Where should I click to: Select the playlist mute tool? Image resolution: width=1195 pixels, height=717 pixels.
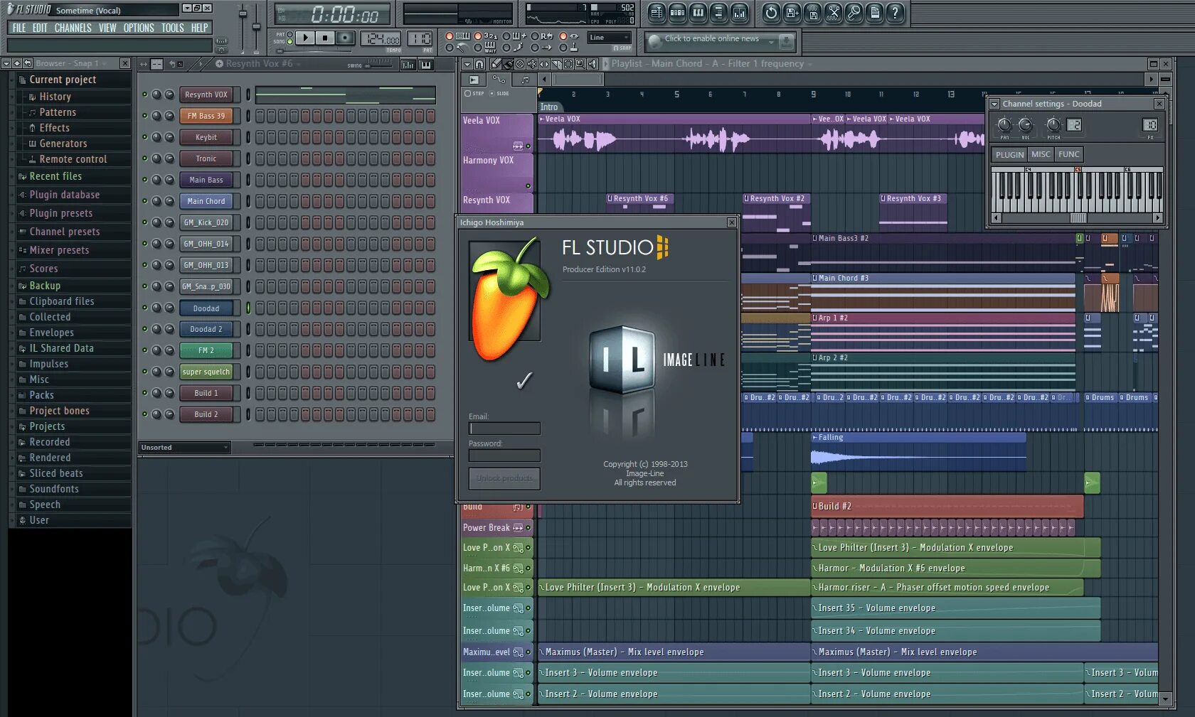[x=532, y=64]
